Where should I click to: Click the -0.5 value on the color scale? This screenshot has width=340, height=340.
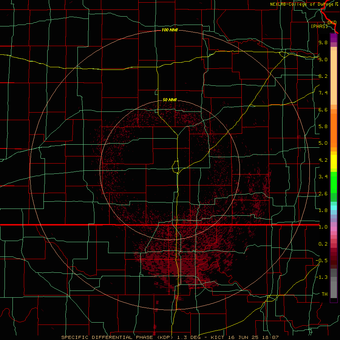321,261
